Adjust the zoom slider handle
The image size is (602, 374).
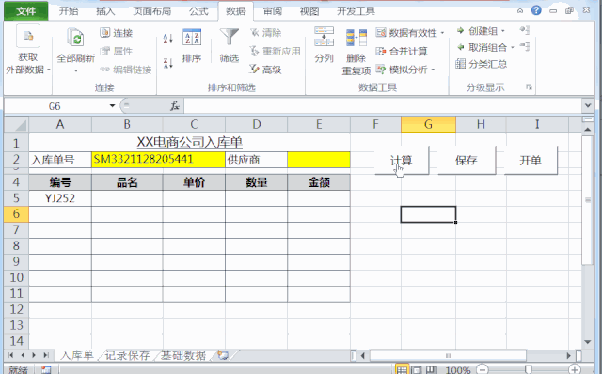click(529, 370)
